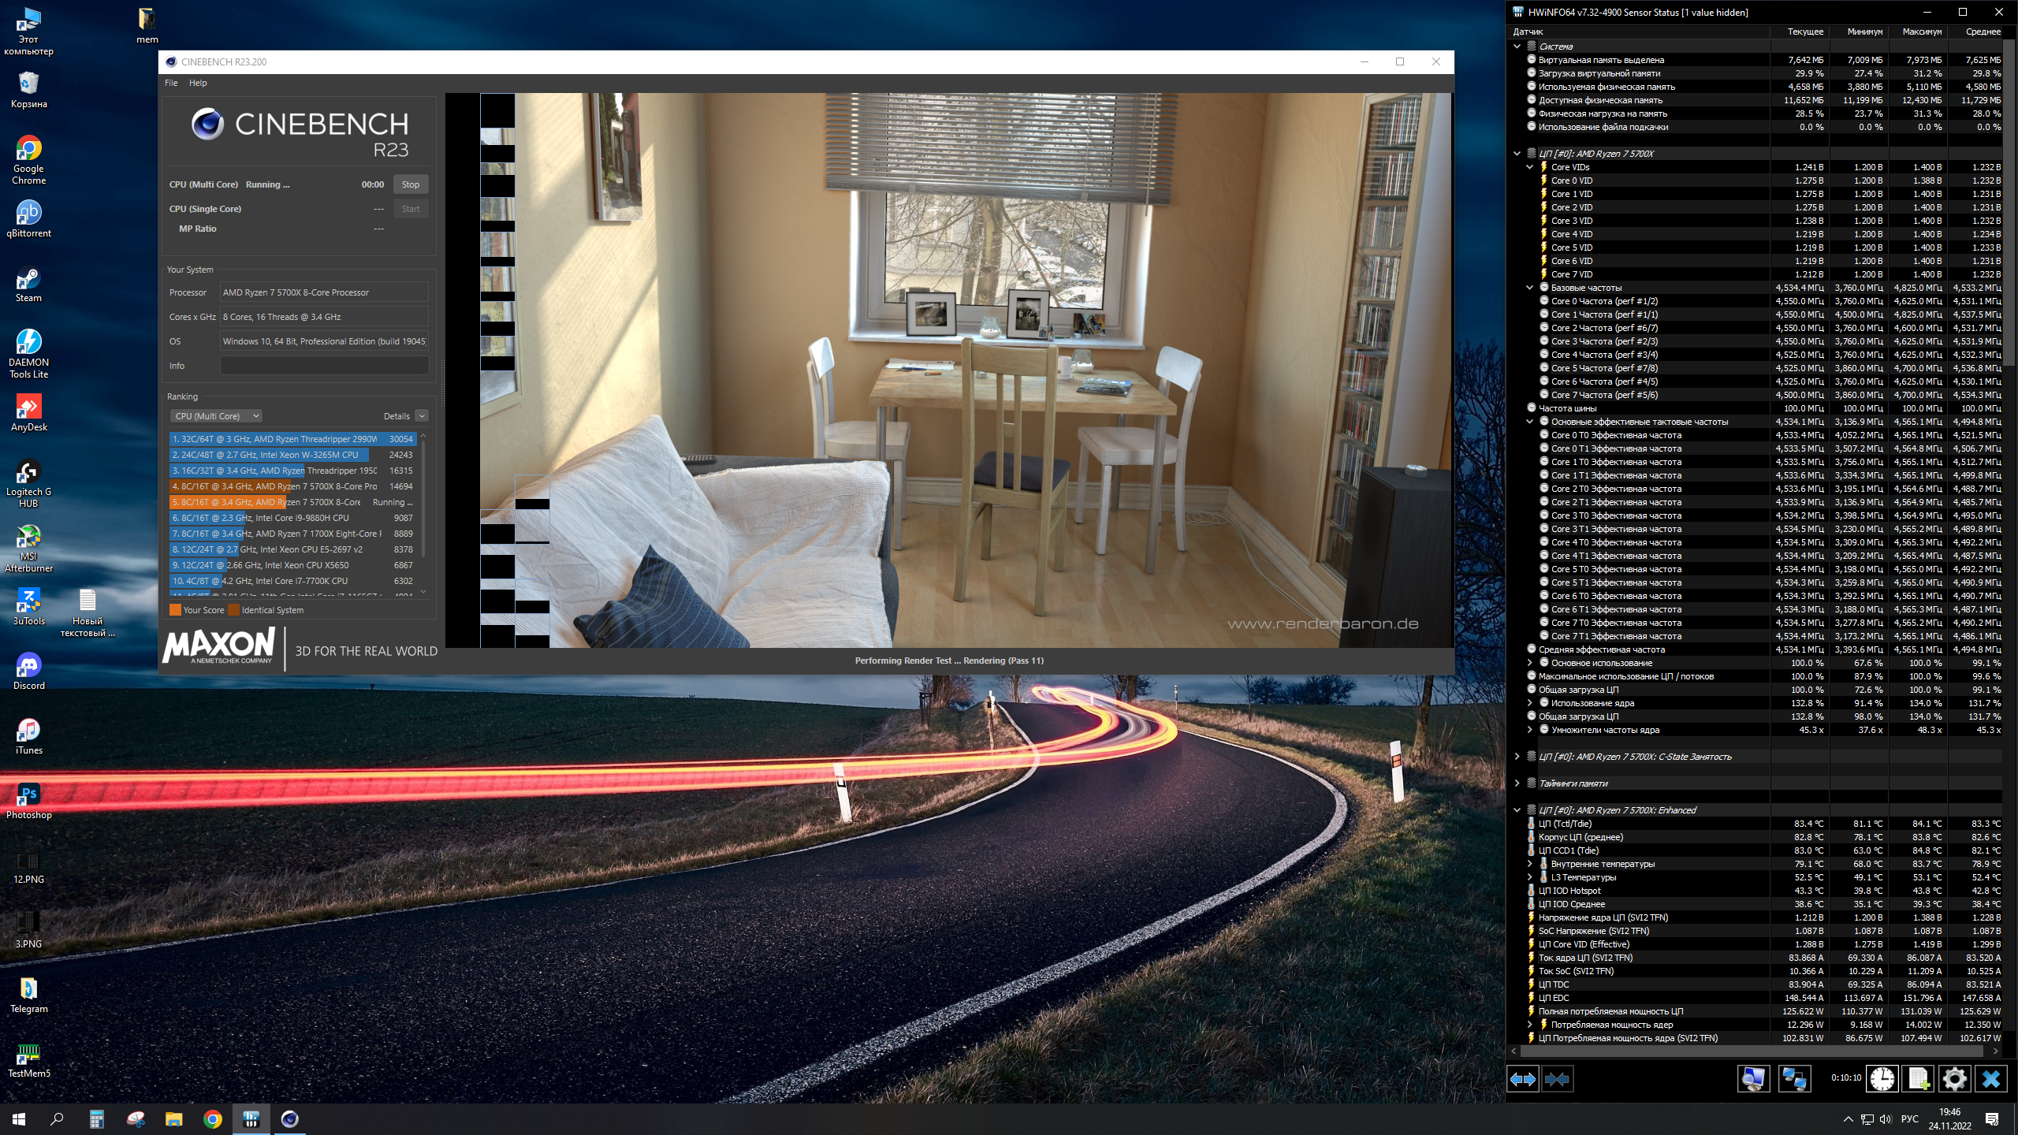Screen dimensions: 2018x1135
Task: Open HWiNFO sensor settings gear icon
Action: tap(1954, 1079)
